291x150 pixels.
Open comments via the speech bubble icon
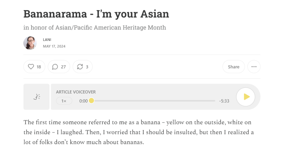pyautogui.click(x=55, y=67)
